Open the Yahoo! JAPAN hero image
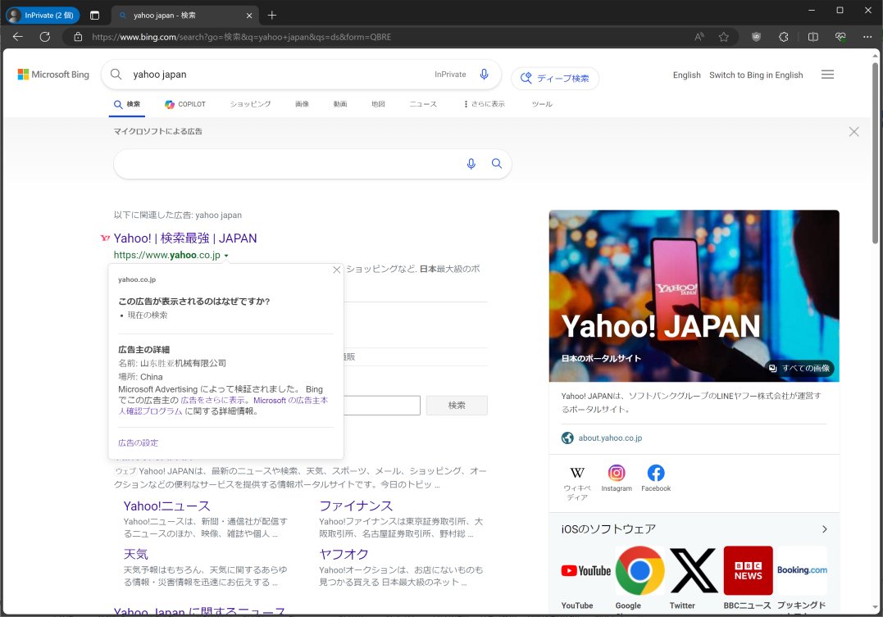This screenshot has width=883, height=617. pos(694,296)
